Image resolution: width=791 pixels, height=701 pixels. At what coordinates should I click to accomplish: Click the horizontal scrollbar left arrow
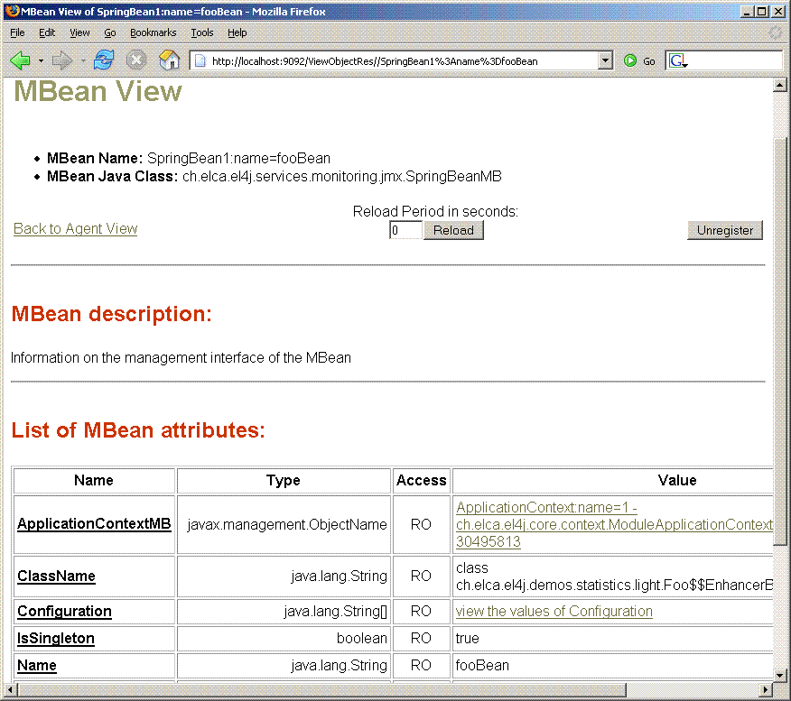point(10,689)
